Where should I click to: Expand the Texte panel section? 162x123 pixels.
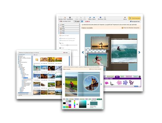coord(69,31)
